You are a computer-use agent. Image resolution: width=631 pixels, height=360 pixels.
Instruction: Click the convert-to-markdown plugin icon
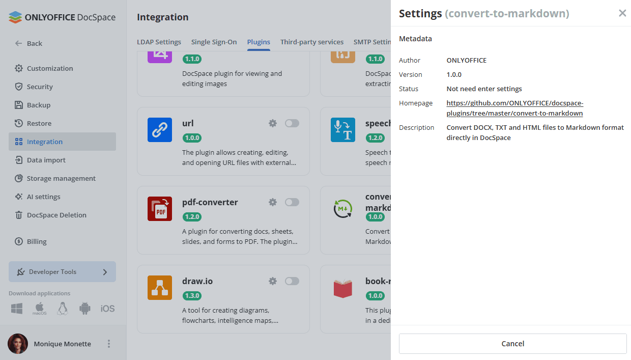pos(343,209)
